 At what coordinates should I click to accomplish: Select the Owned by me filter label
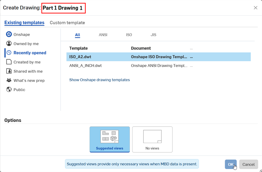pos(26,44)
